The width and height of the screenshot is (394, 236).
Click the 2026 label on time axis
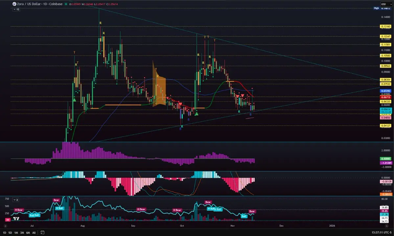332,226
